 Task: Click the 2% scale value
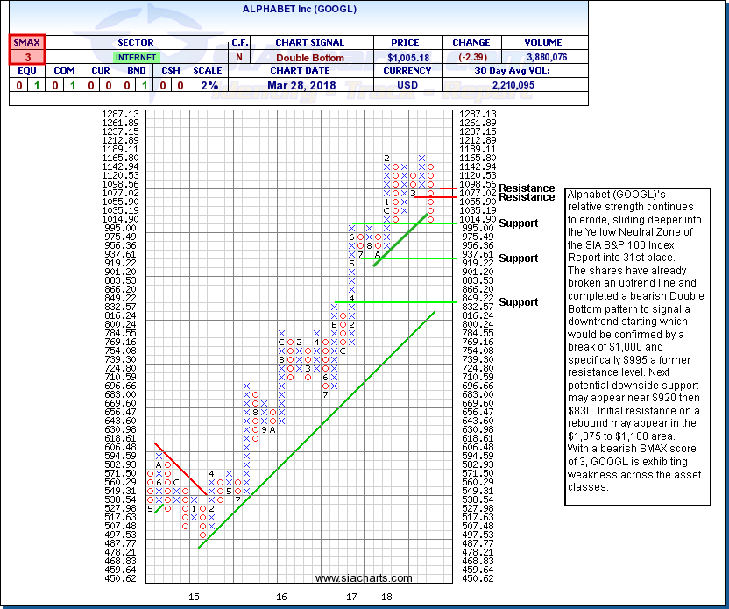tap(207, 86)
